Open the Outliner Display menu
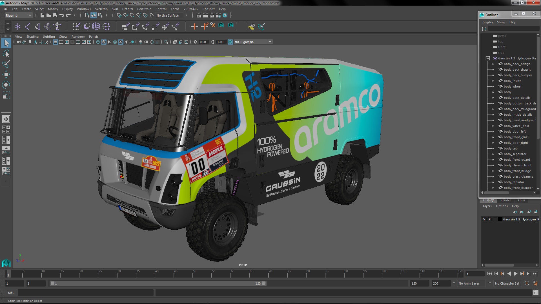 (x=487, y=22)
